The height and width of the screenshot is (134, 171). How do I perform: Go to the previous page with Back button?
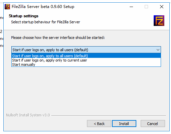99,124
